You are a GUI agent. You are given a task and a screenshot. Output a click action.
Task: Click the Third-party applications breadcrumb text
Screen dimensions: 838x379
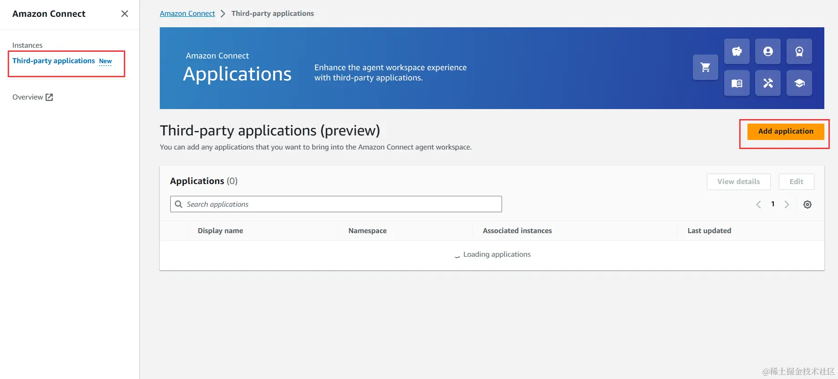point(273,14)
